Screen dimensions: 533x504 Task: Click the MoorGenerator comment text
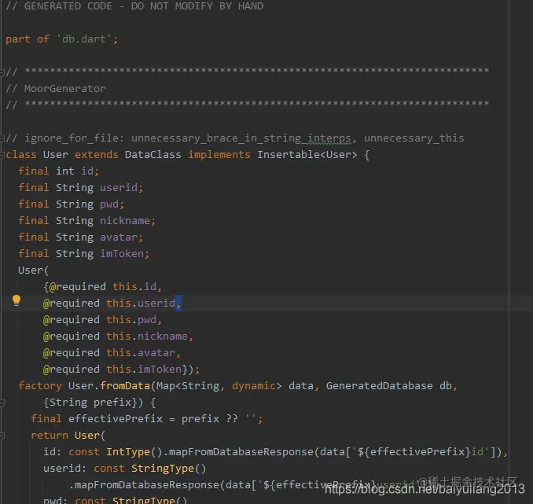(65, 89)
